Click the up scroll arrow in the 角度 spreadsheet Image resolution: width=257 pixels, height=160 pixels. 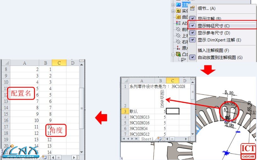(x=81, y=64)
